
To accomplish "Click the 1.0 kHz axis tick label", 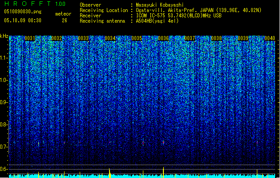I will [4, 81].
